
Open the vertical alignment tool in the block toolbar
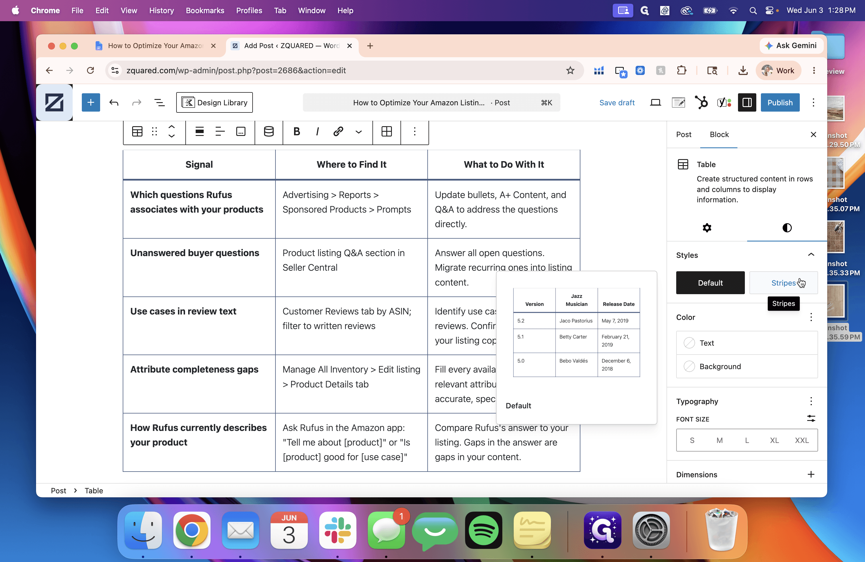(241, 131)
